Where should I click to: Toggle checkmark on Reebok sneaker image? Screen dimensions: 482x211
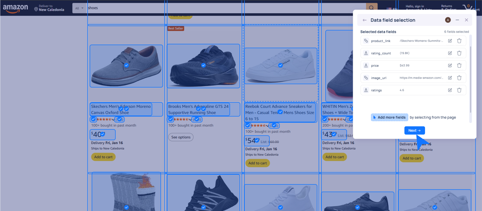tap(280, 65)
